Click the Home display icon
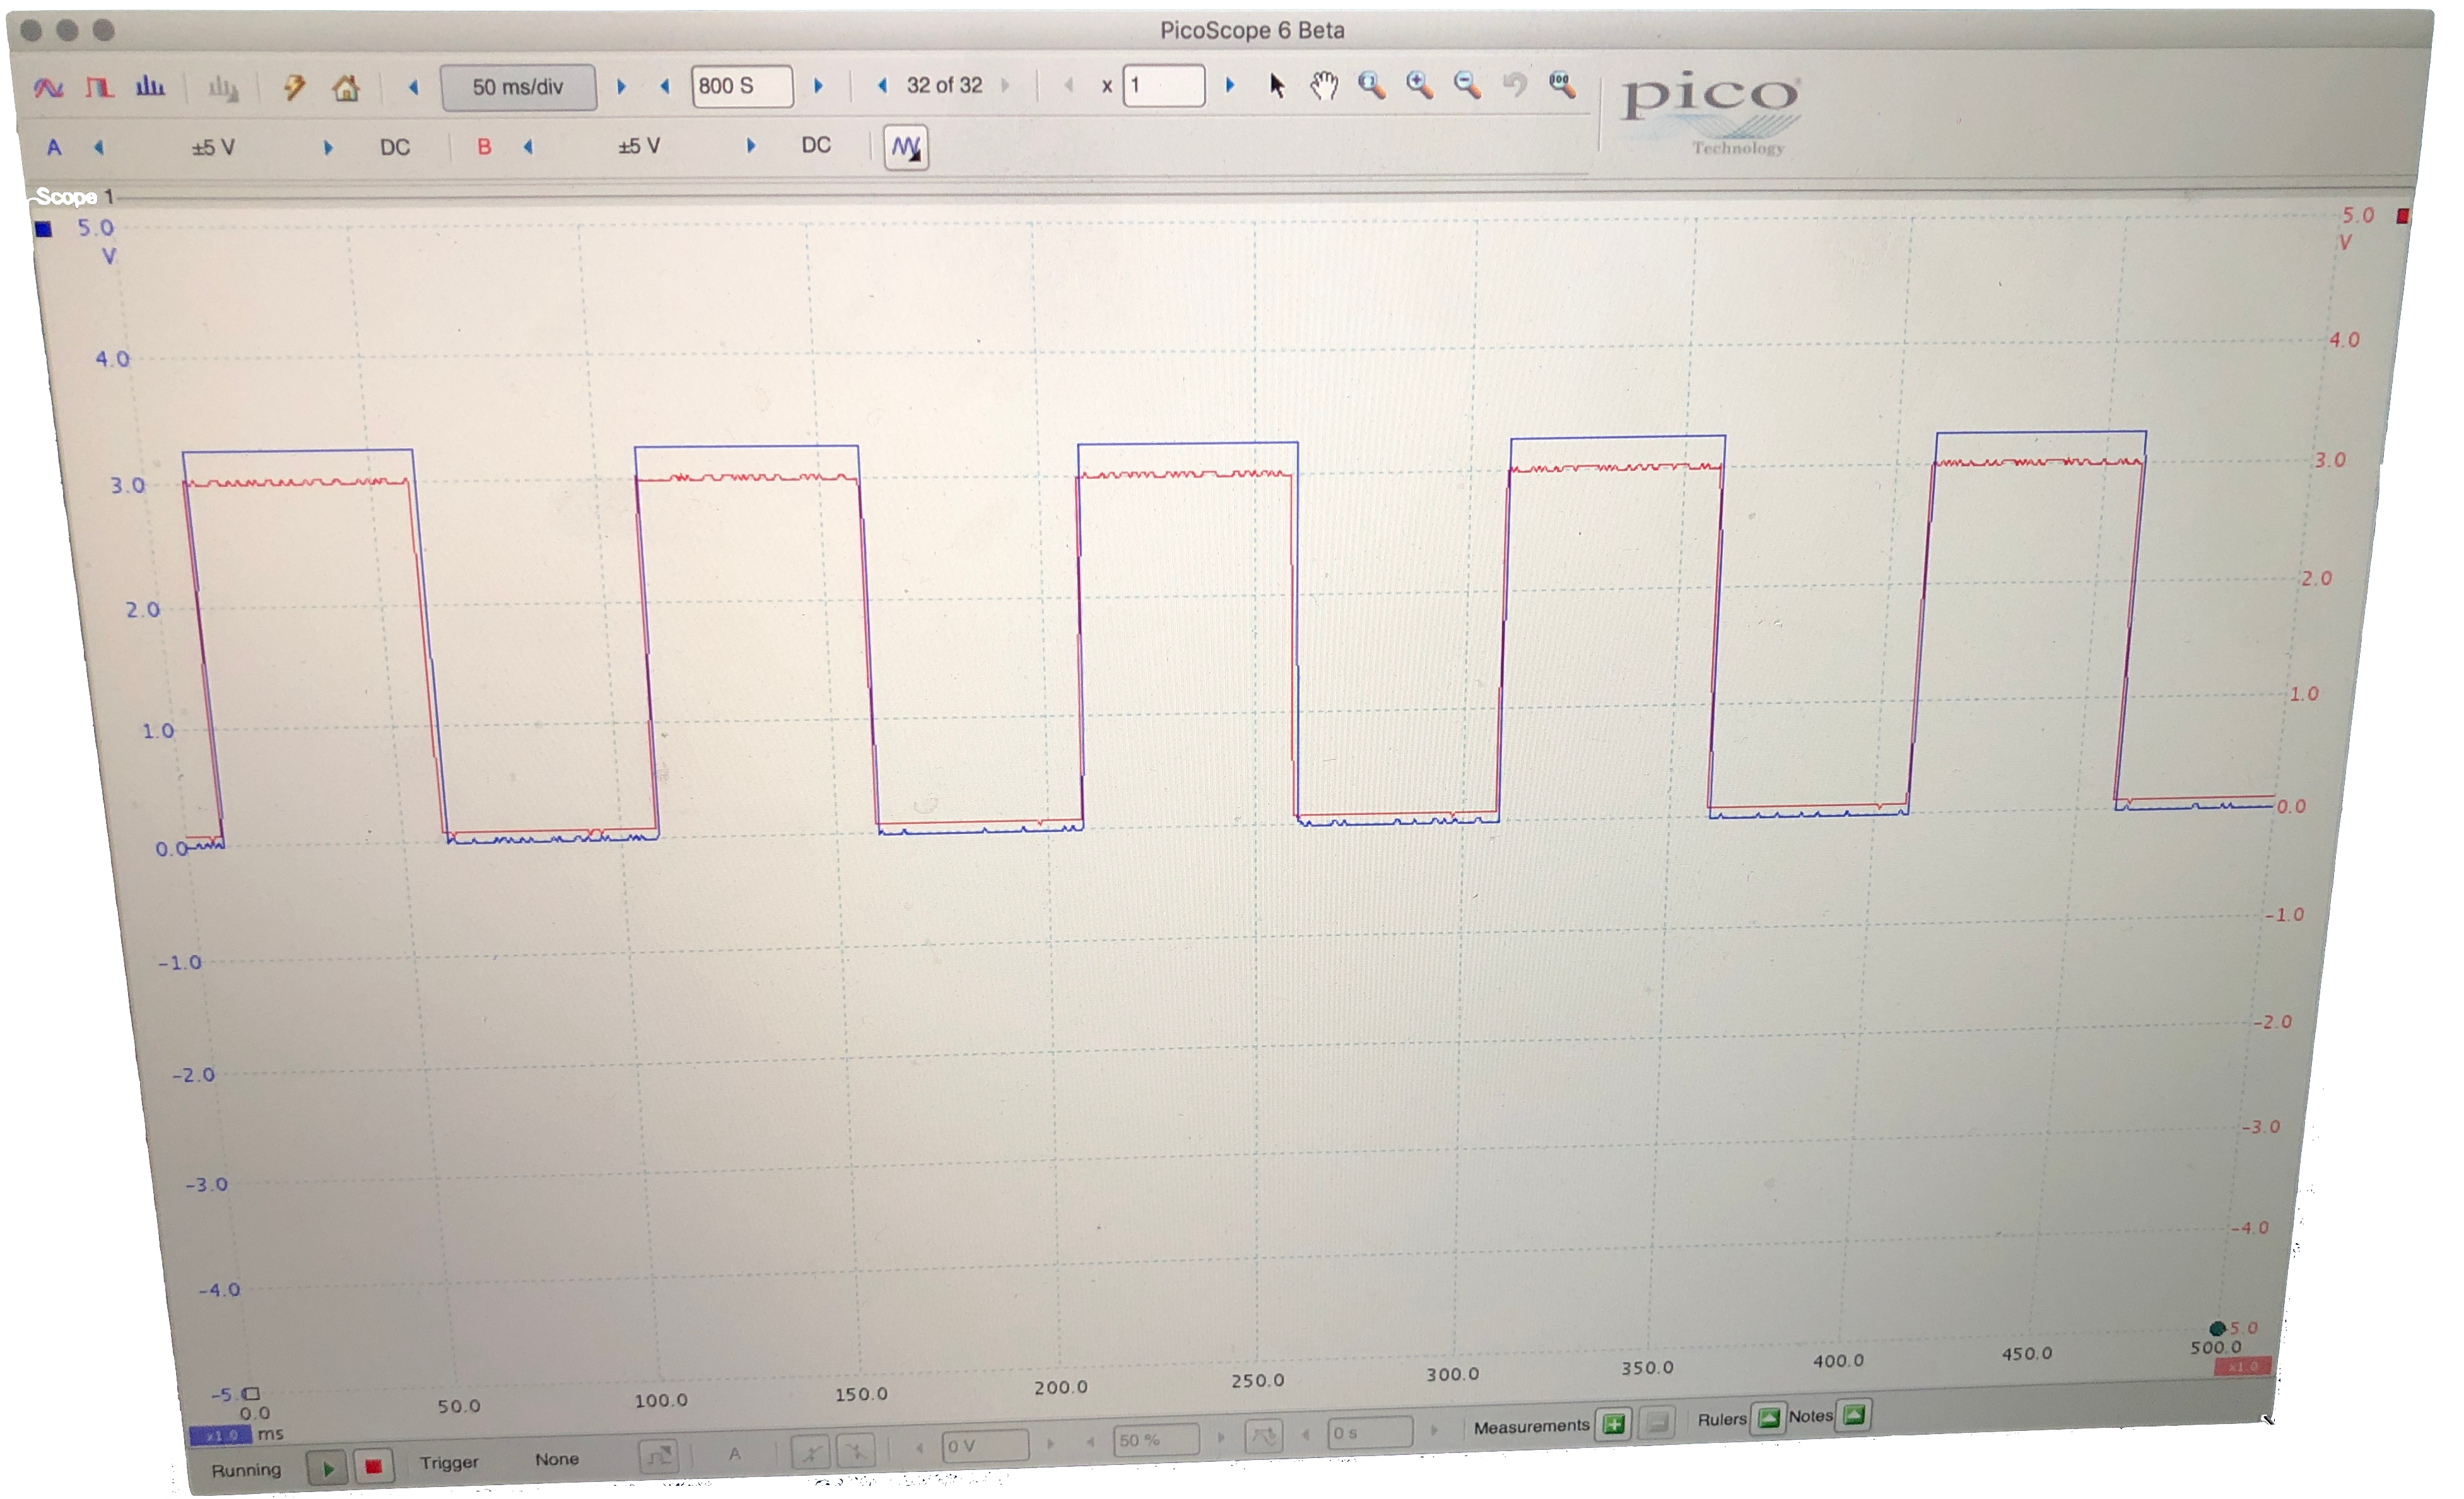 (x=347, y=88)
